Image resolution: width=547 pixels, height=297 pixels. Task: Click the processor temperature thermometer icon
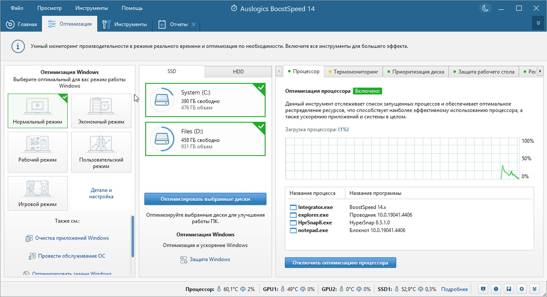[219, 289]
